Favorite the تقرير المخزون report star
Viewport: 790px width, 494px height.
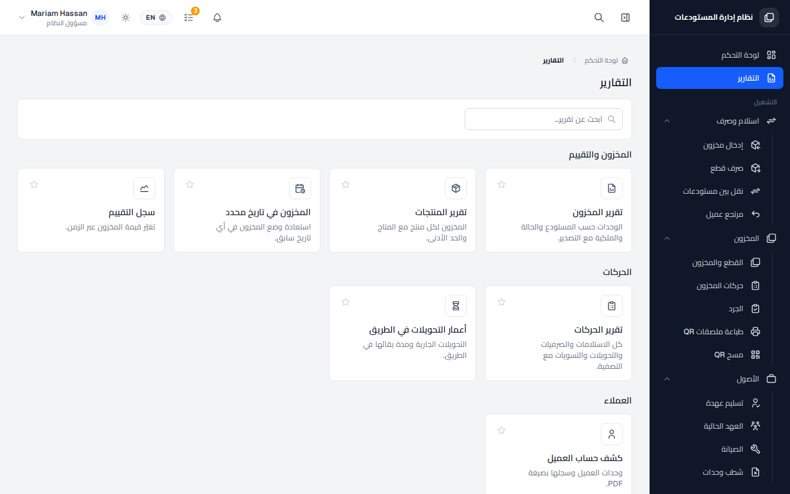coord(501,184)
